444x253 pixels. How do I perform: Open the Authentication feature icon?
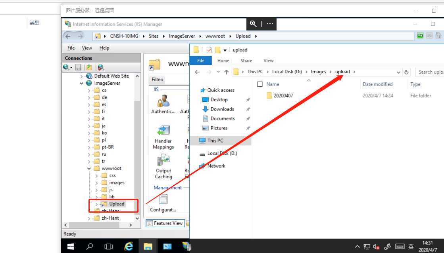coord(163,104)
